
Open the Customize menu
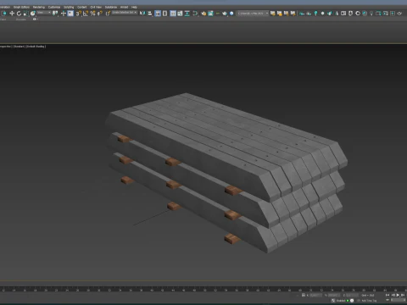pyautogui.click(x=54, y=7)
